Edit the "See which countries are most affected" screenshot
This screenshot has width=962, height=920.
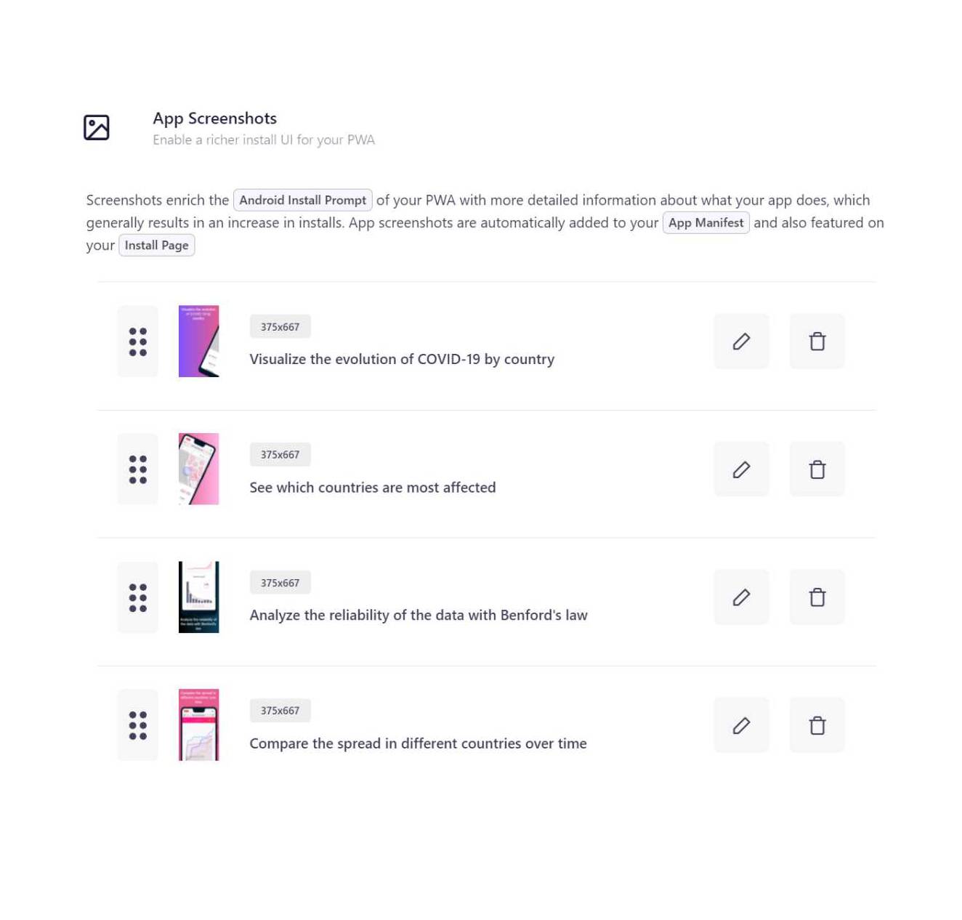tap(741, 469)
